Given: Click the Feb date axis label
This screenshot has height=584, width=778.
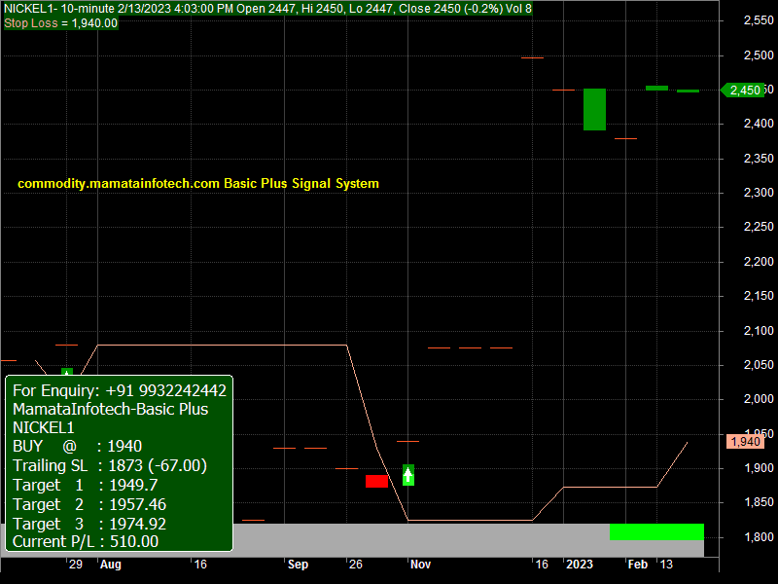Looking at the screenshot, I should point(638,565).
